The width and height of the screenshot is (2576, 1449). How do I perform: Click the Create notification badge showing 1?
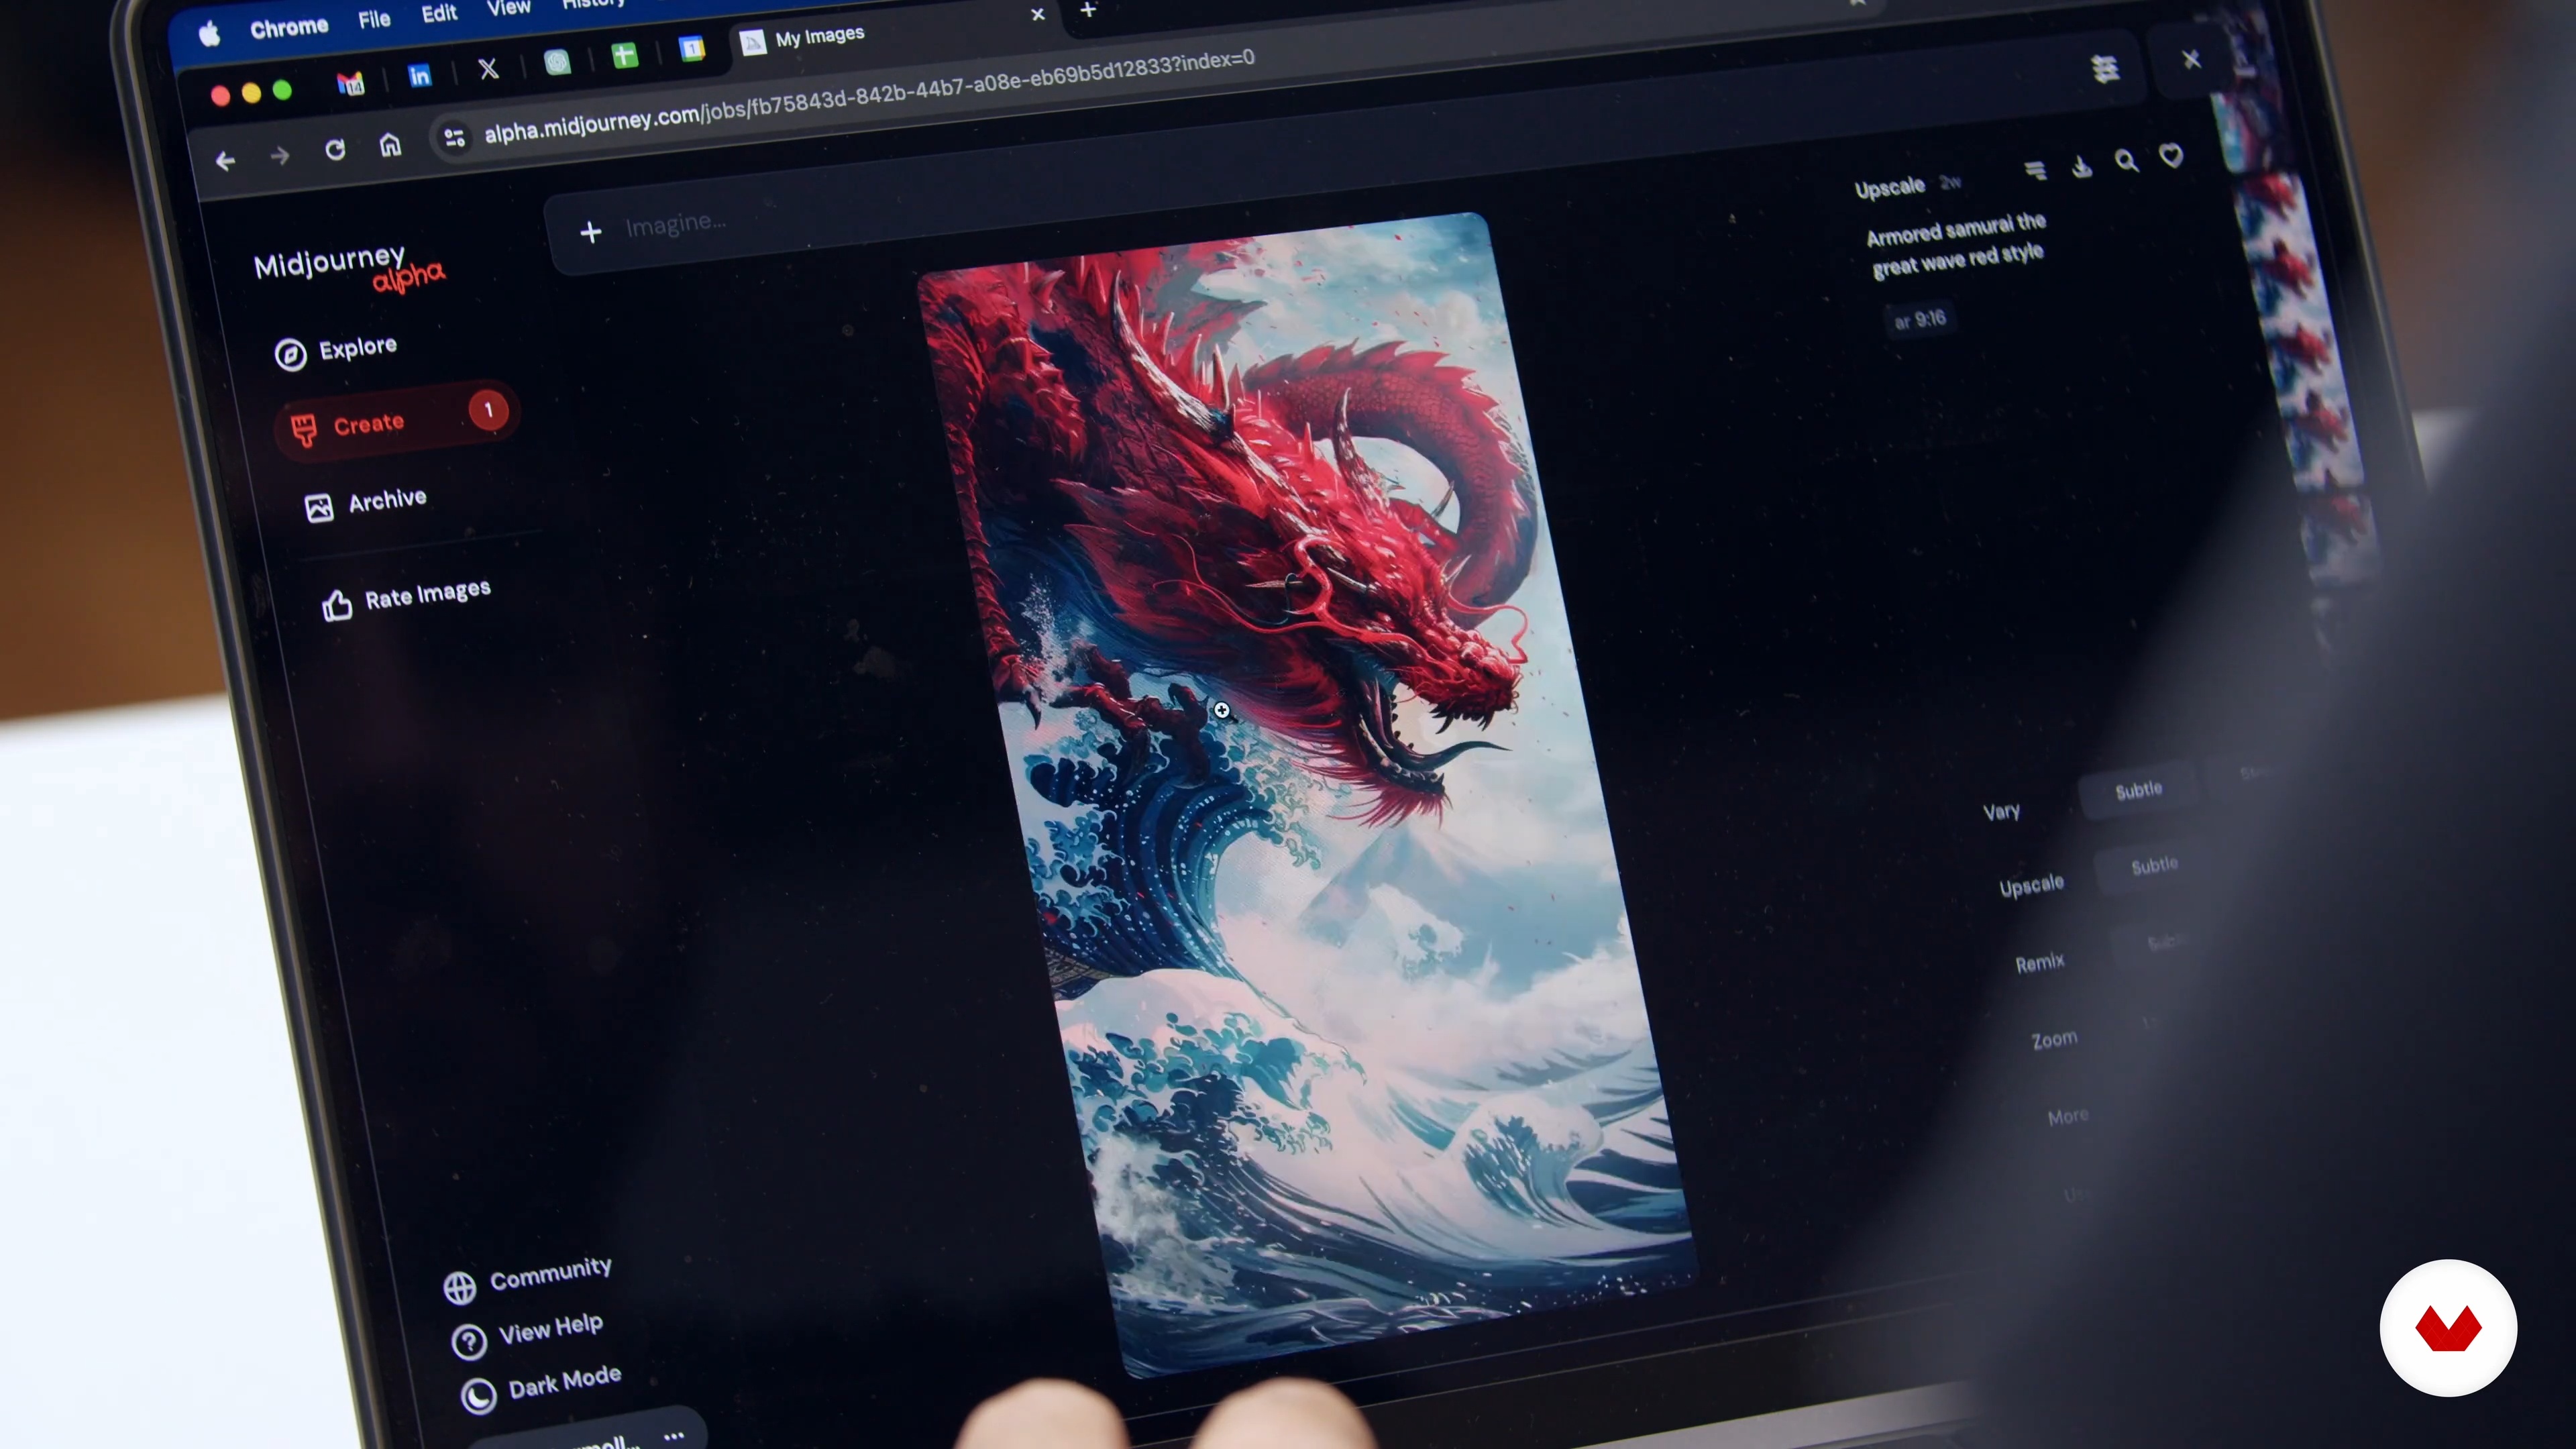(x=489, y=410)
